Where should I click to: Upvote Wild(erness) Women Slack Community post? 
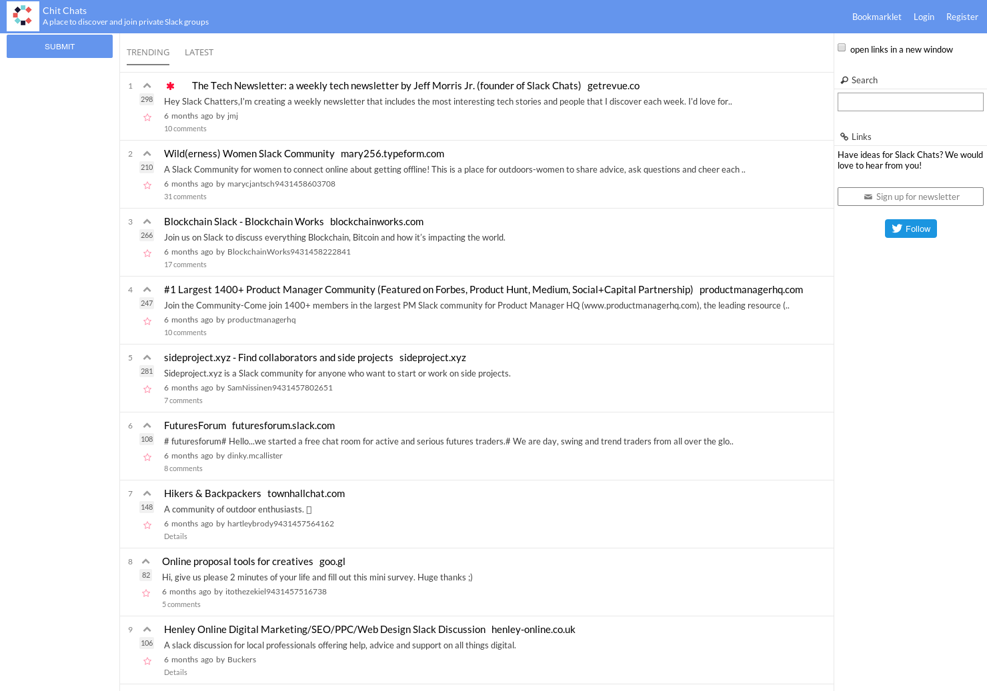147,153
